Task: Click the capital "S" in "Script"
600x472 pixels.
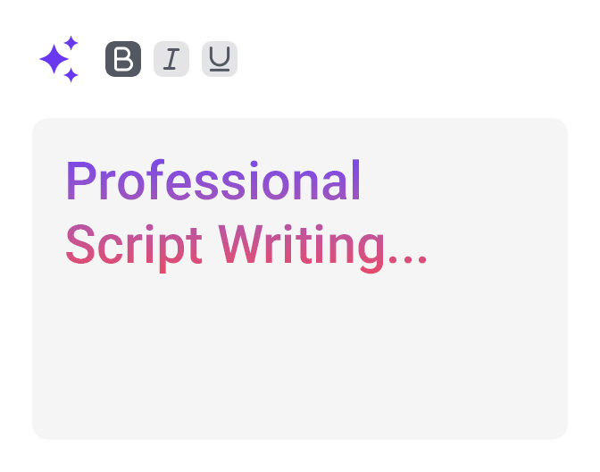Action: (x=79, y=243)
